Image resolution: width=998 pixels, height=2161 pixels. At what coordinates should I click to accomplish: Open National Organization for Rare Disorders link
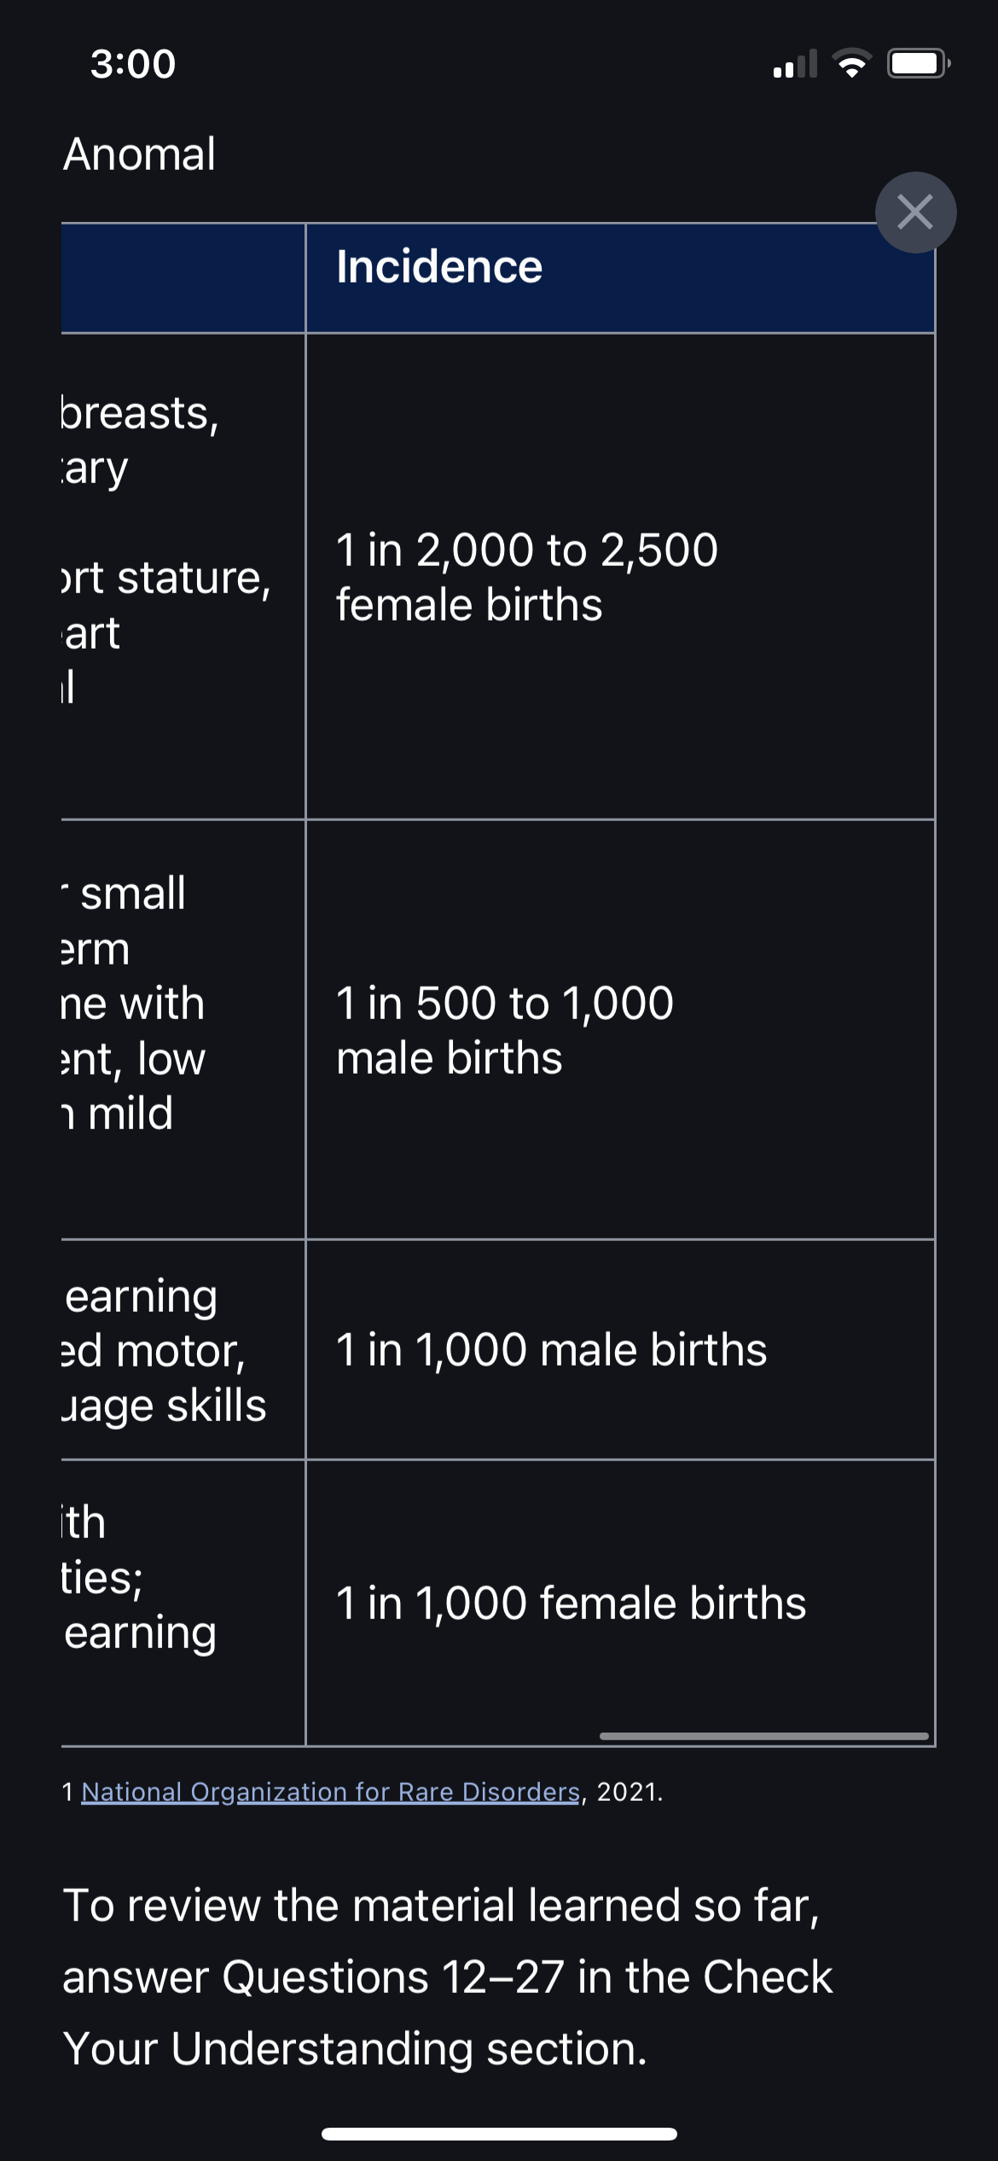(x=331, y=1791)
